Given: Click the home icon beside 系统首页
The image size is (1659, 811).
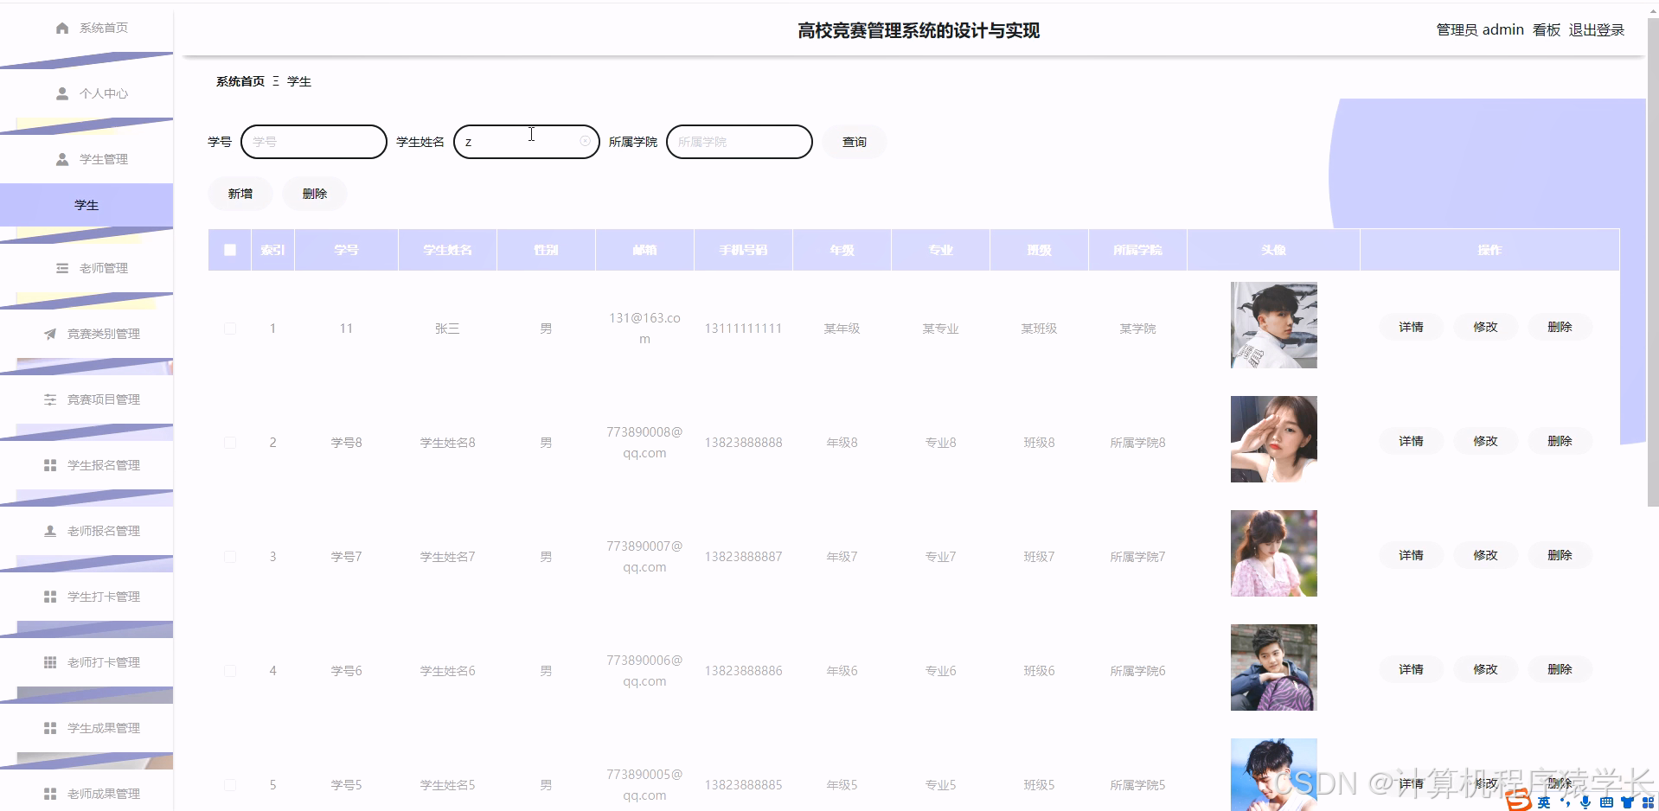Looking at the screenshot, I should 61,27.
